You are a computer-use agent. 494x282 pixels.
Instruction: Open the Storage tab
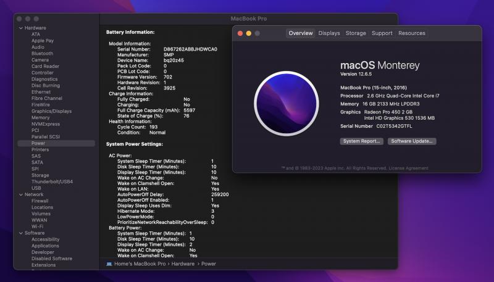(x=356, y=33)
